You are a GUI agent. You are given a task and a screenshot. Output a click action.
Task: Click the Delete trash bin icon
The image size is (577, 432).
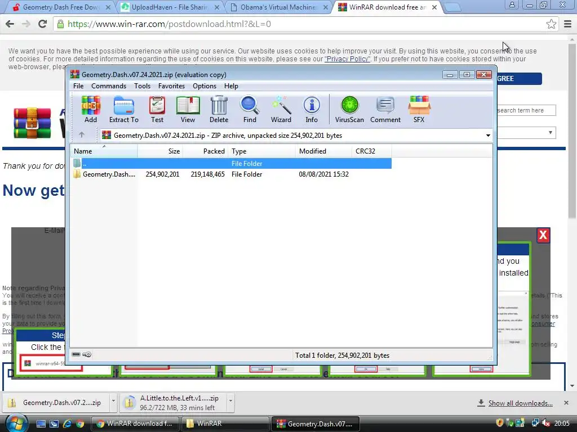click(x=219, y=109)
